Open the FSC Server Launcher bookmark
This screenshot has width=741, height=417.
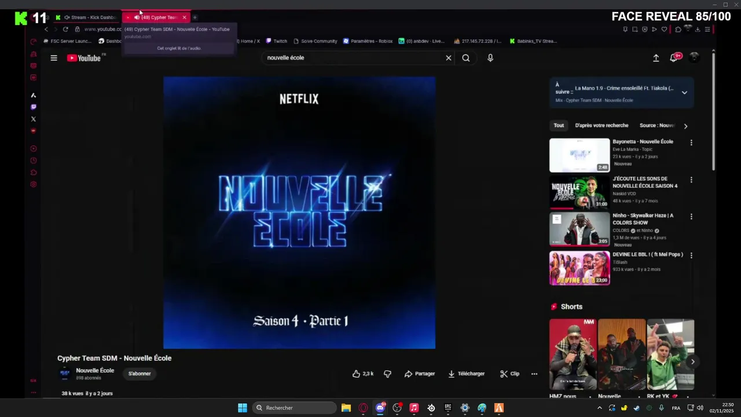point(67,41)
